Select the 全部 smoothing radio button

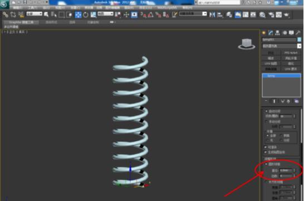pos(267,136)
